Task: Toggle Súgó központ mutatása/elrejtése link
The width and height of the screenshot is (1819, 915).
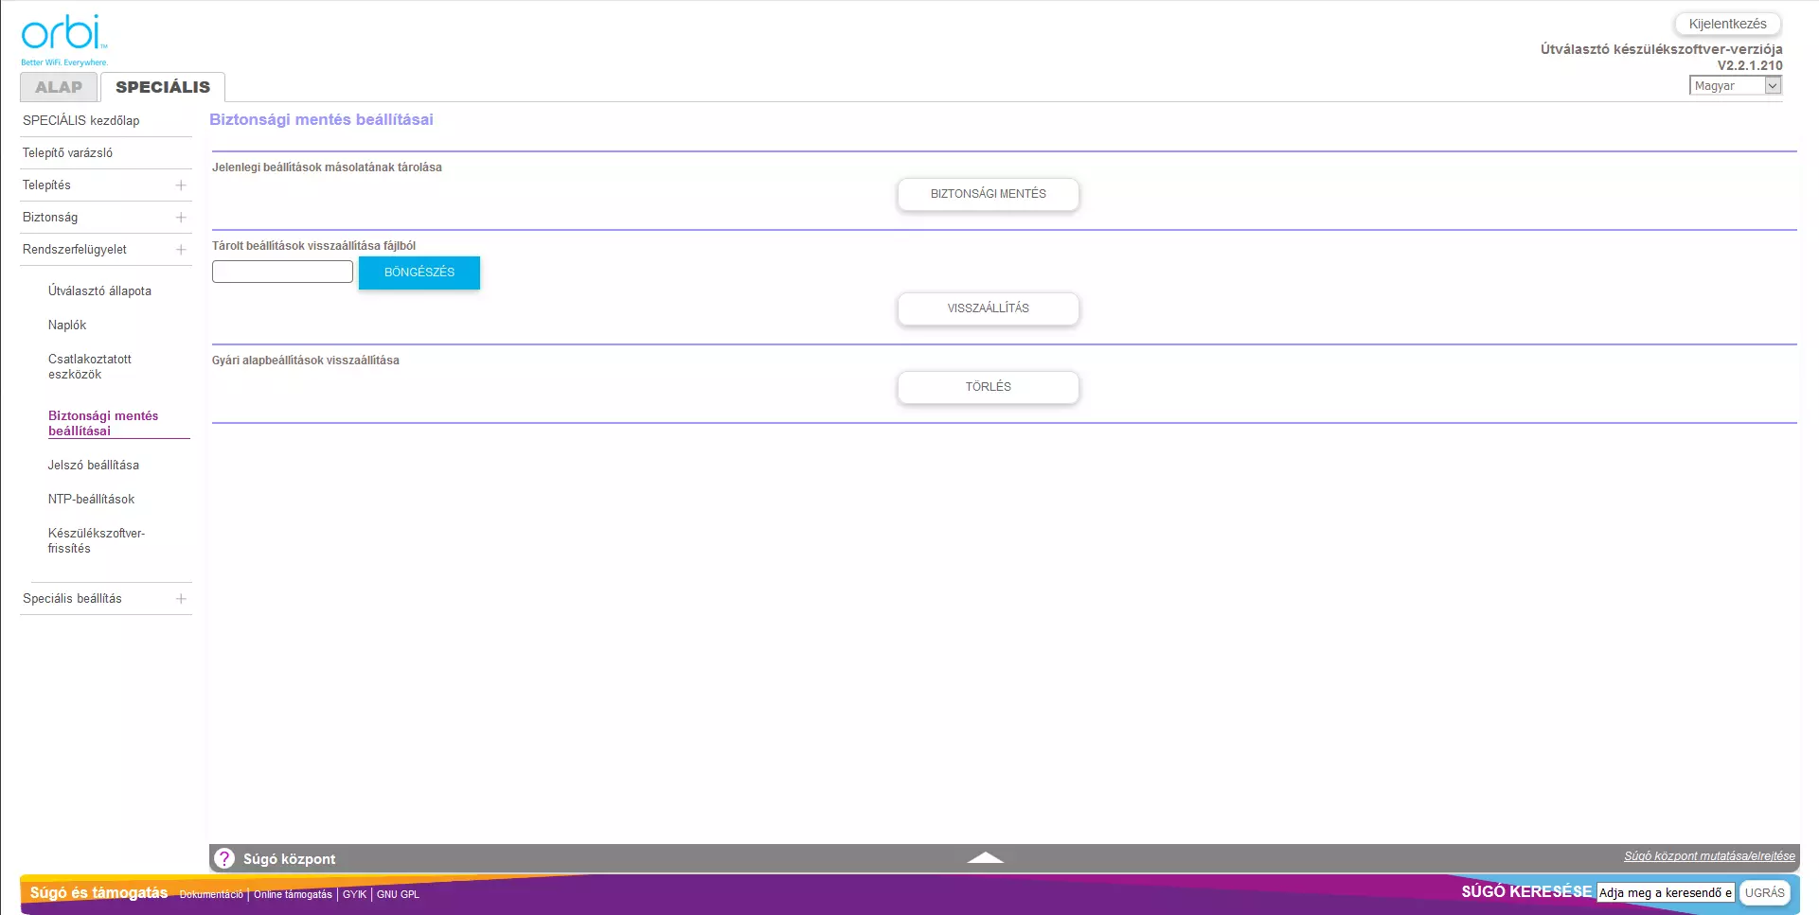Action: (1709, 856)
